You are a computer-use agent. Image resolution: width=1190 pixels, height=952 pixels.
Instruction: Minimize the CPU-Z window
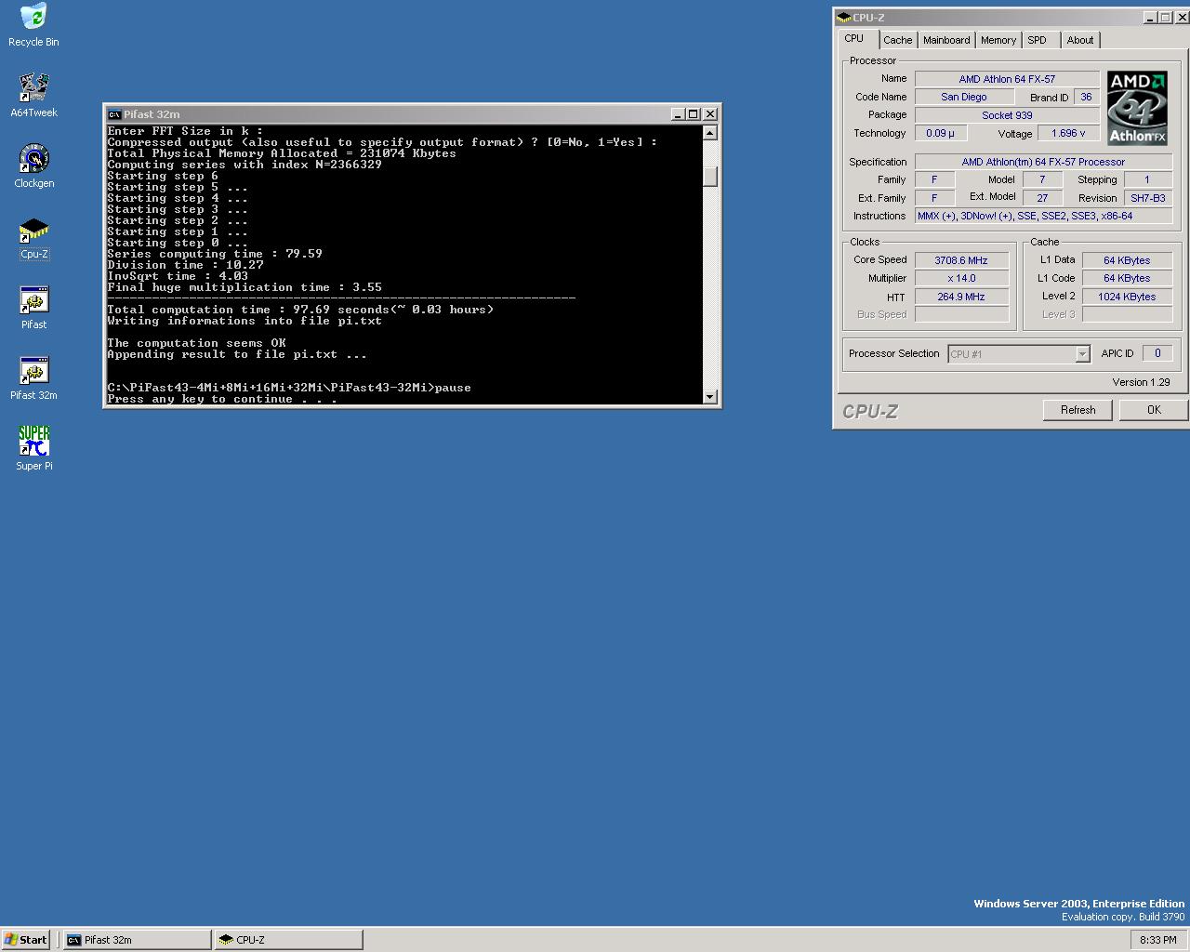[x=1150, y=18]
